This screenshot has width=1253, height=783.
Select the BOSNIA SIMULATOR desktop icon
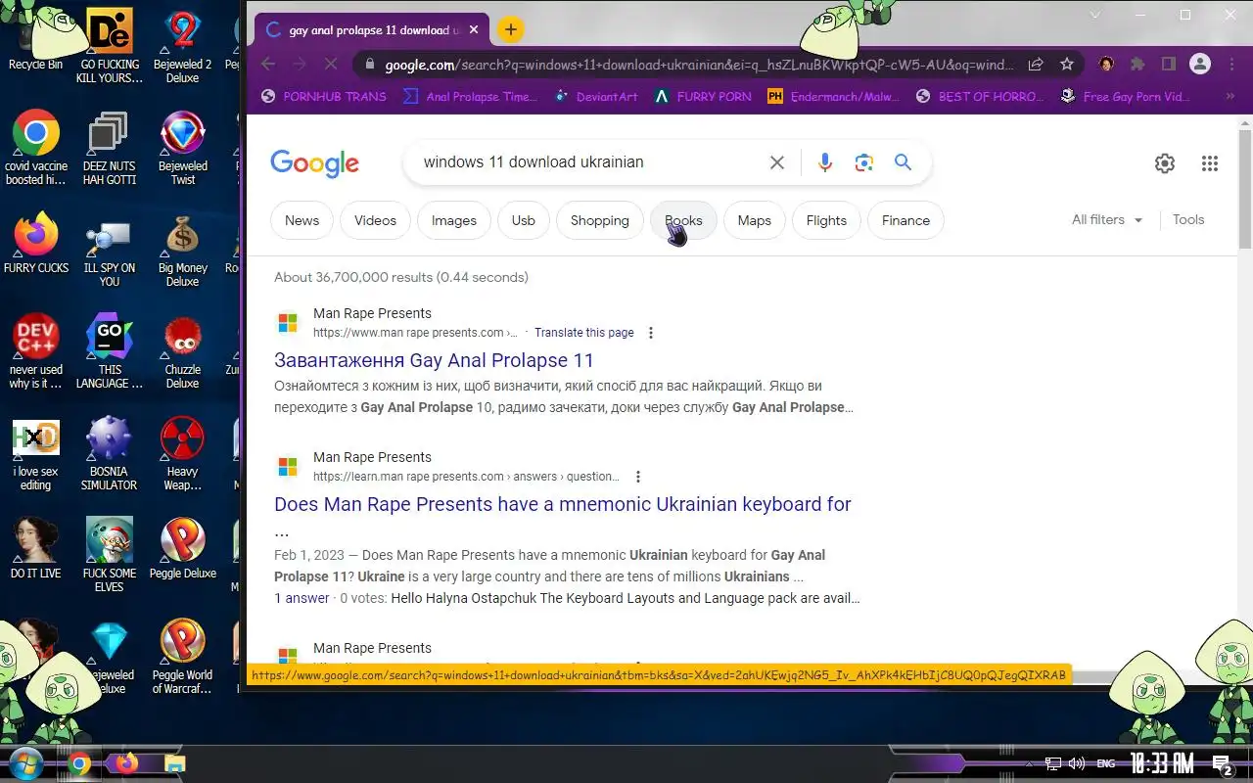tap(109, 454)
